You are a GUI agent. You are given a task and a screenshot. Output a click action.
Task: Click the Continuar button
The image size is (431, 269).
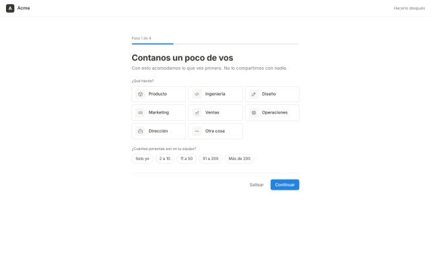point(285,185)
